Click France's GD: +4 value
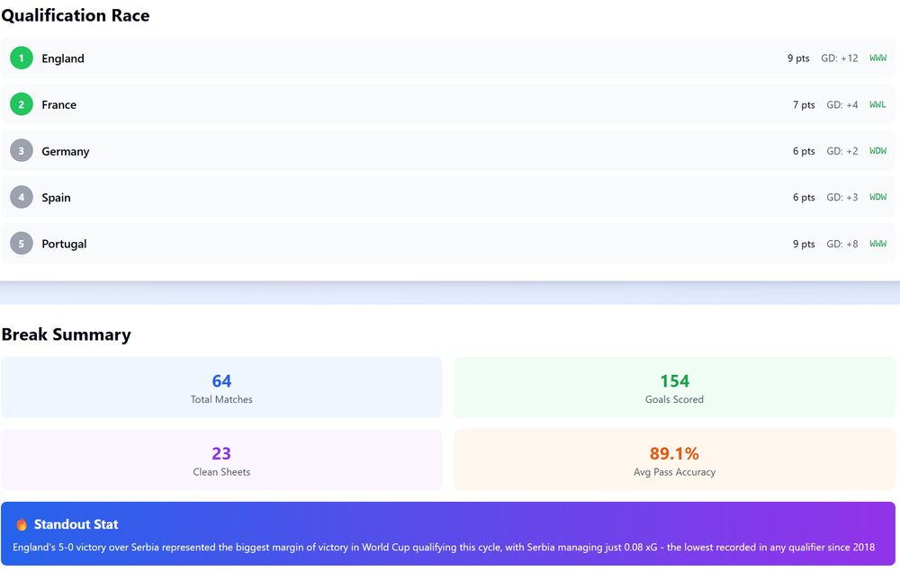The width and height of the screenshot is (900, 571). click(842, 105)
